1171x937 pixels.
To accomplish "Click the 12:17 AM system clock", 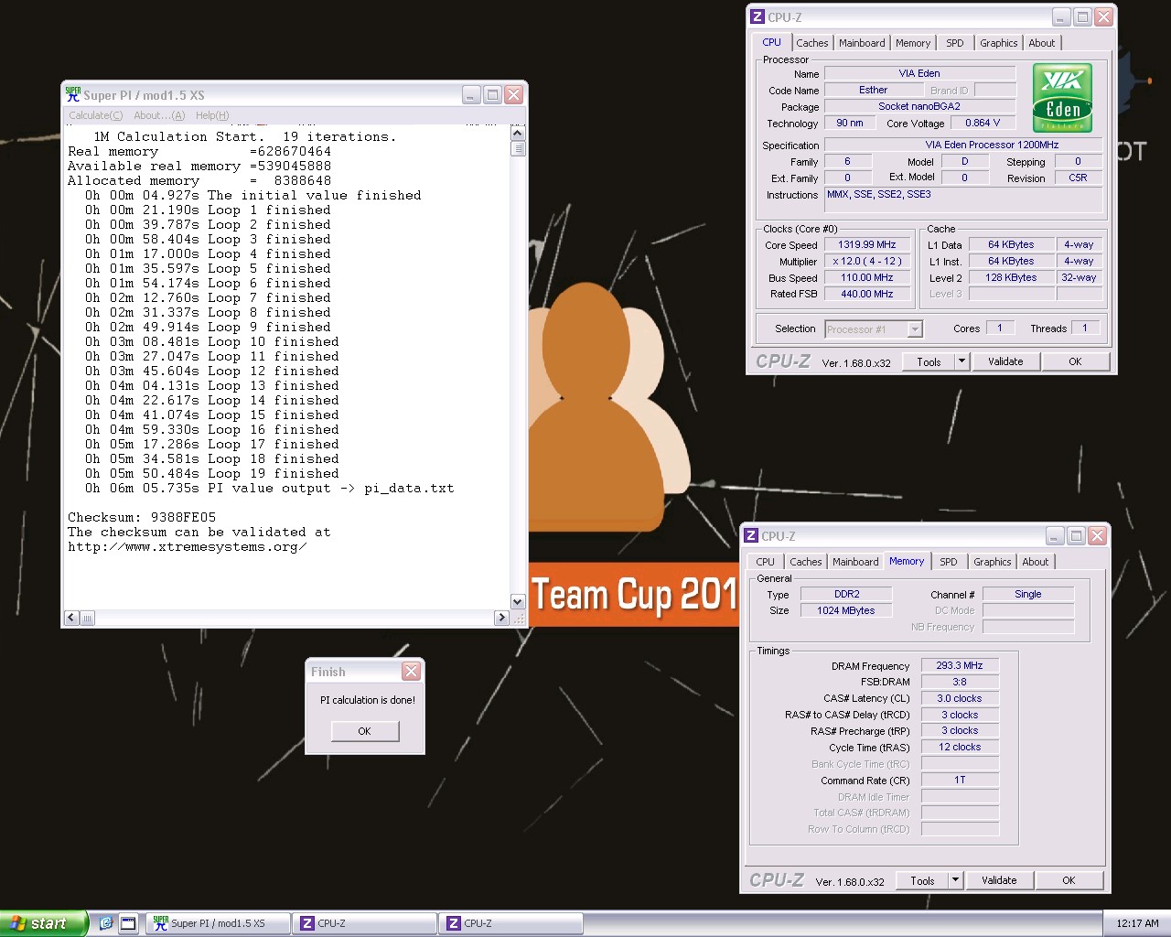I will 1137,923.
